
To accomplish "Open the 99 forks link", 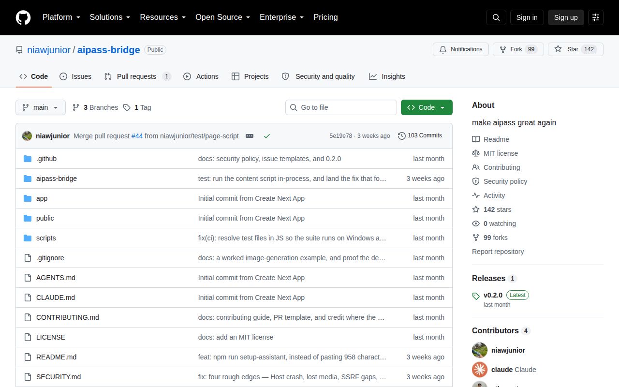I will coord(495,238).
